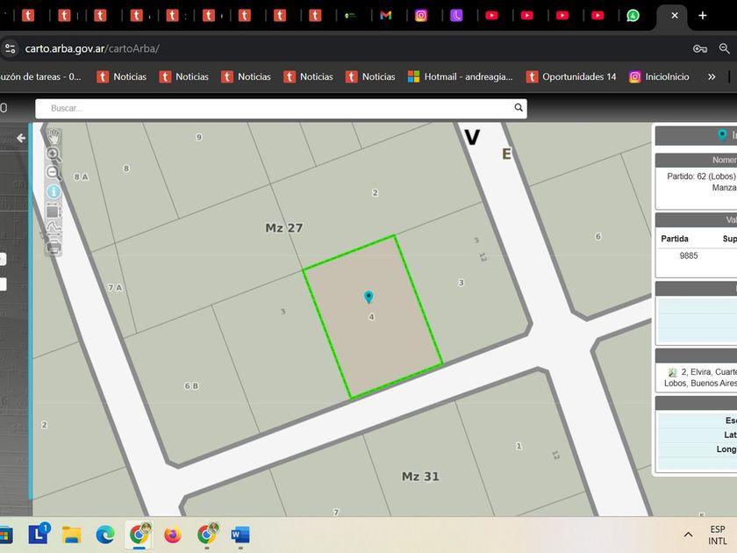Select the pan hand tool
Viewport: 737px width, 553px height.
point(54,136)
